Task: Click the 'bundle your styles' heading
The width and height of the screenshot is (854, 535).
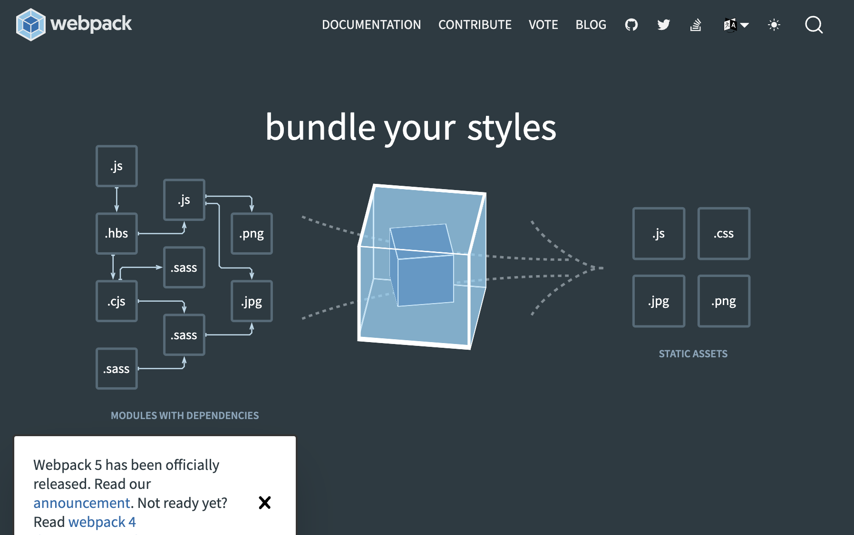Action: click(x=411, y=128)
